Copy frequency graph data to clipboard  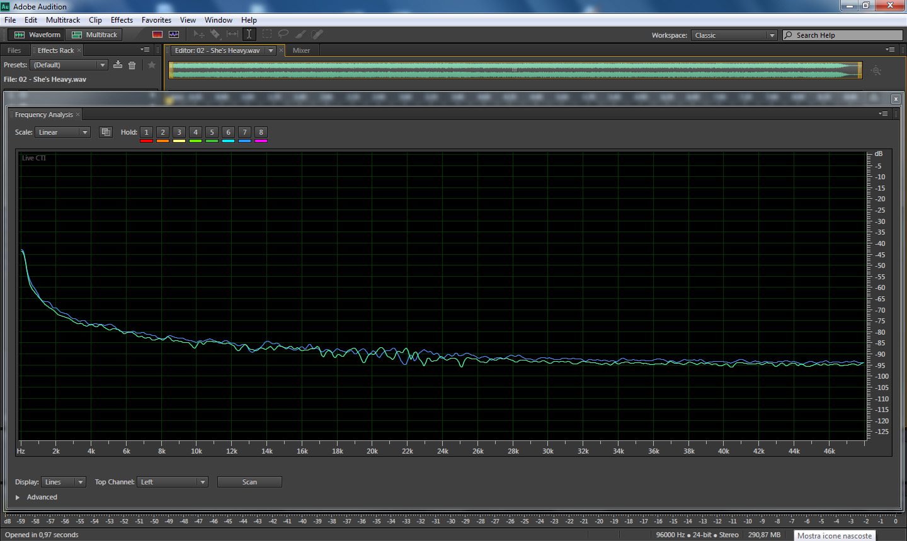(106, 132)
